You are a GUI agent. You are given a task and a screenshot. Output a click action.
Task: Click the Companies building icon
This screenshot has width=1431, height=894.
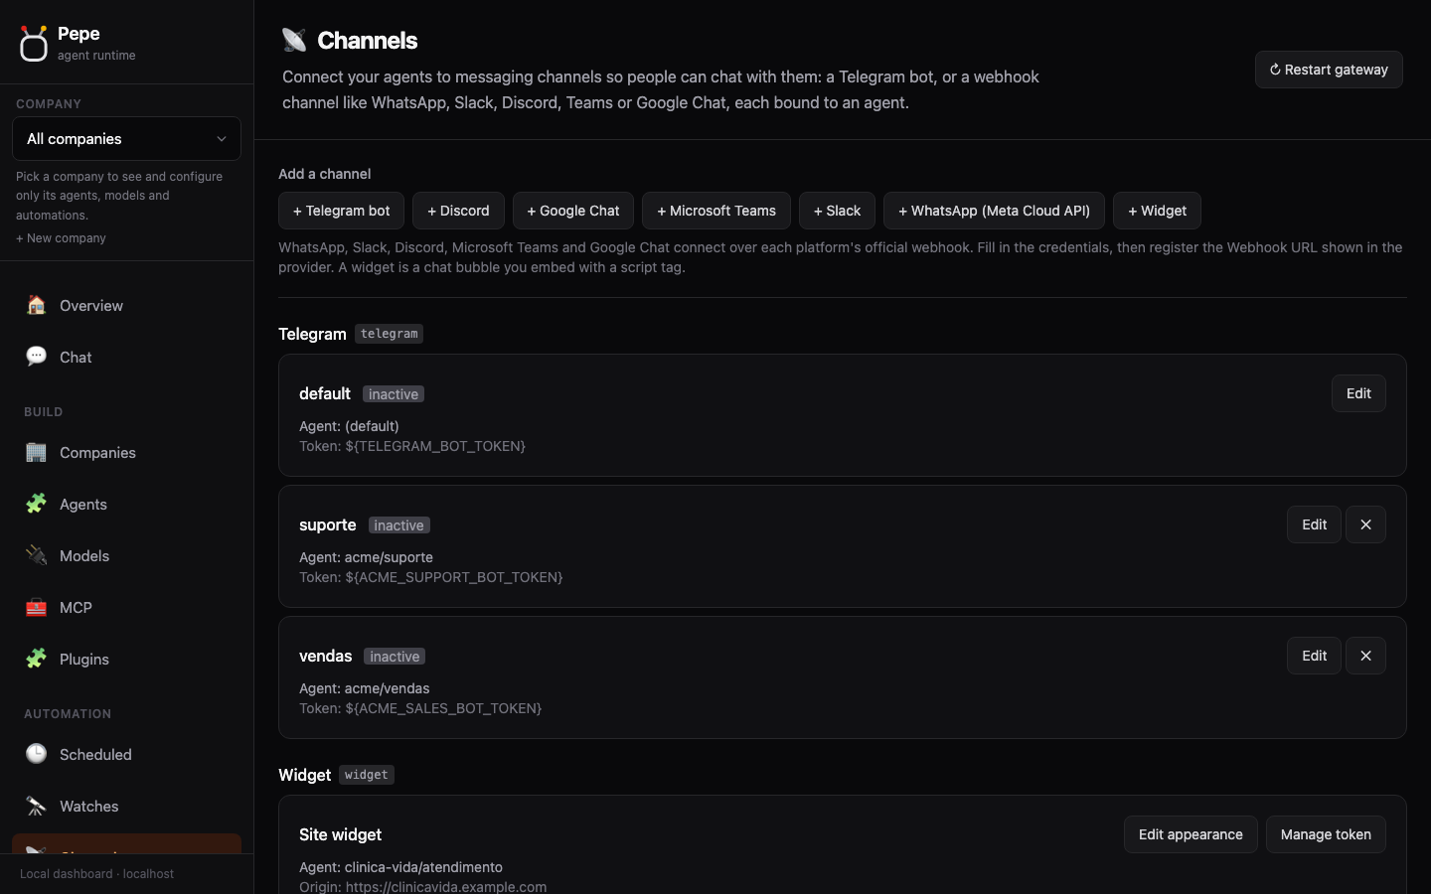37,452
